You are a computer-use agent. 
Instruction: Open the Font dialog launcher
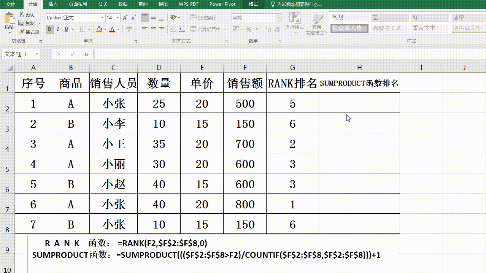click(136, 41)
